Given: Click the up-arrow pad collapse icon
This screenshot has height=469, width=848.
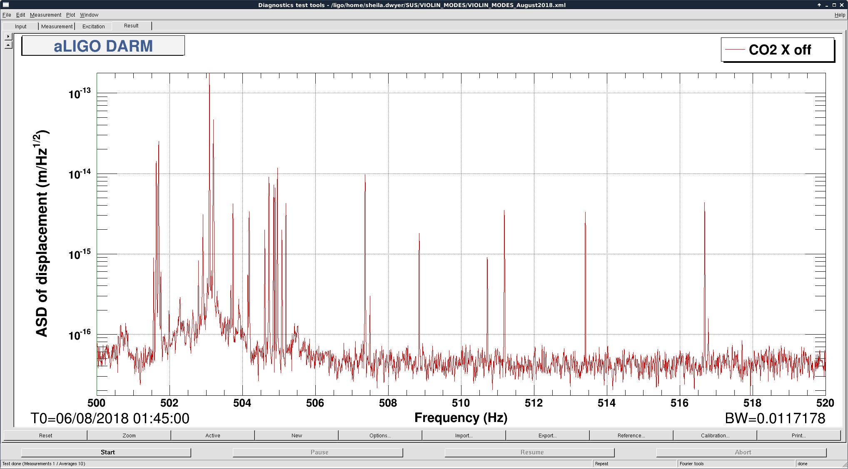Looking at the screenshot, I should coord(8,45).
